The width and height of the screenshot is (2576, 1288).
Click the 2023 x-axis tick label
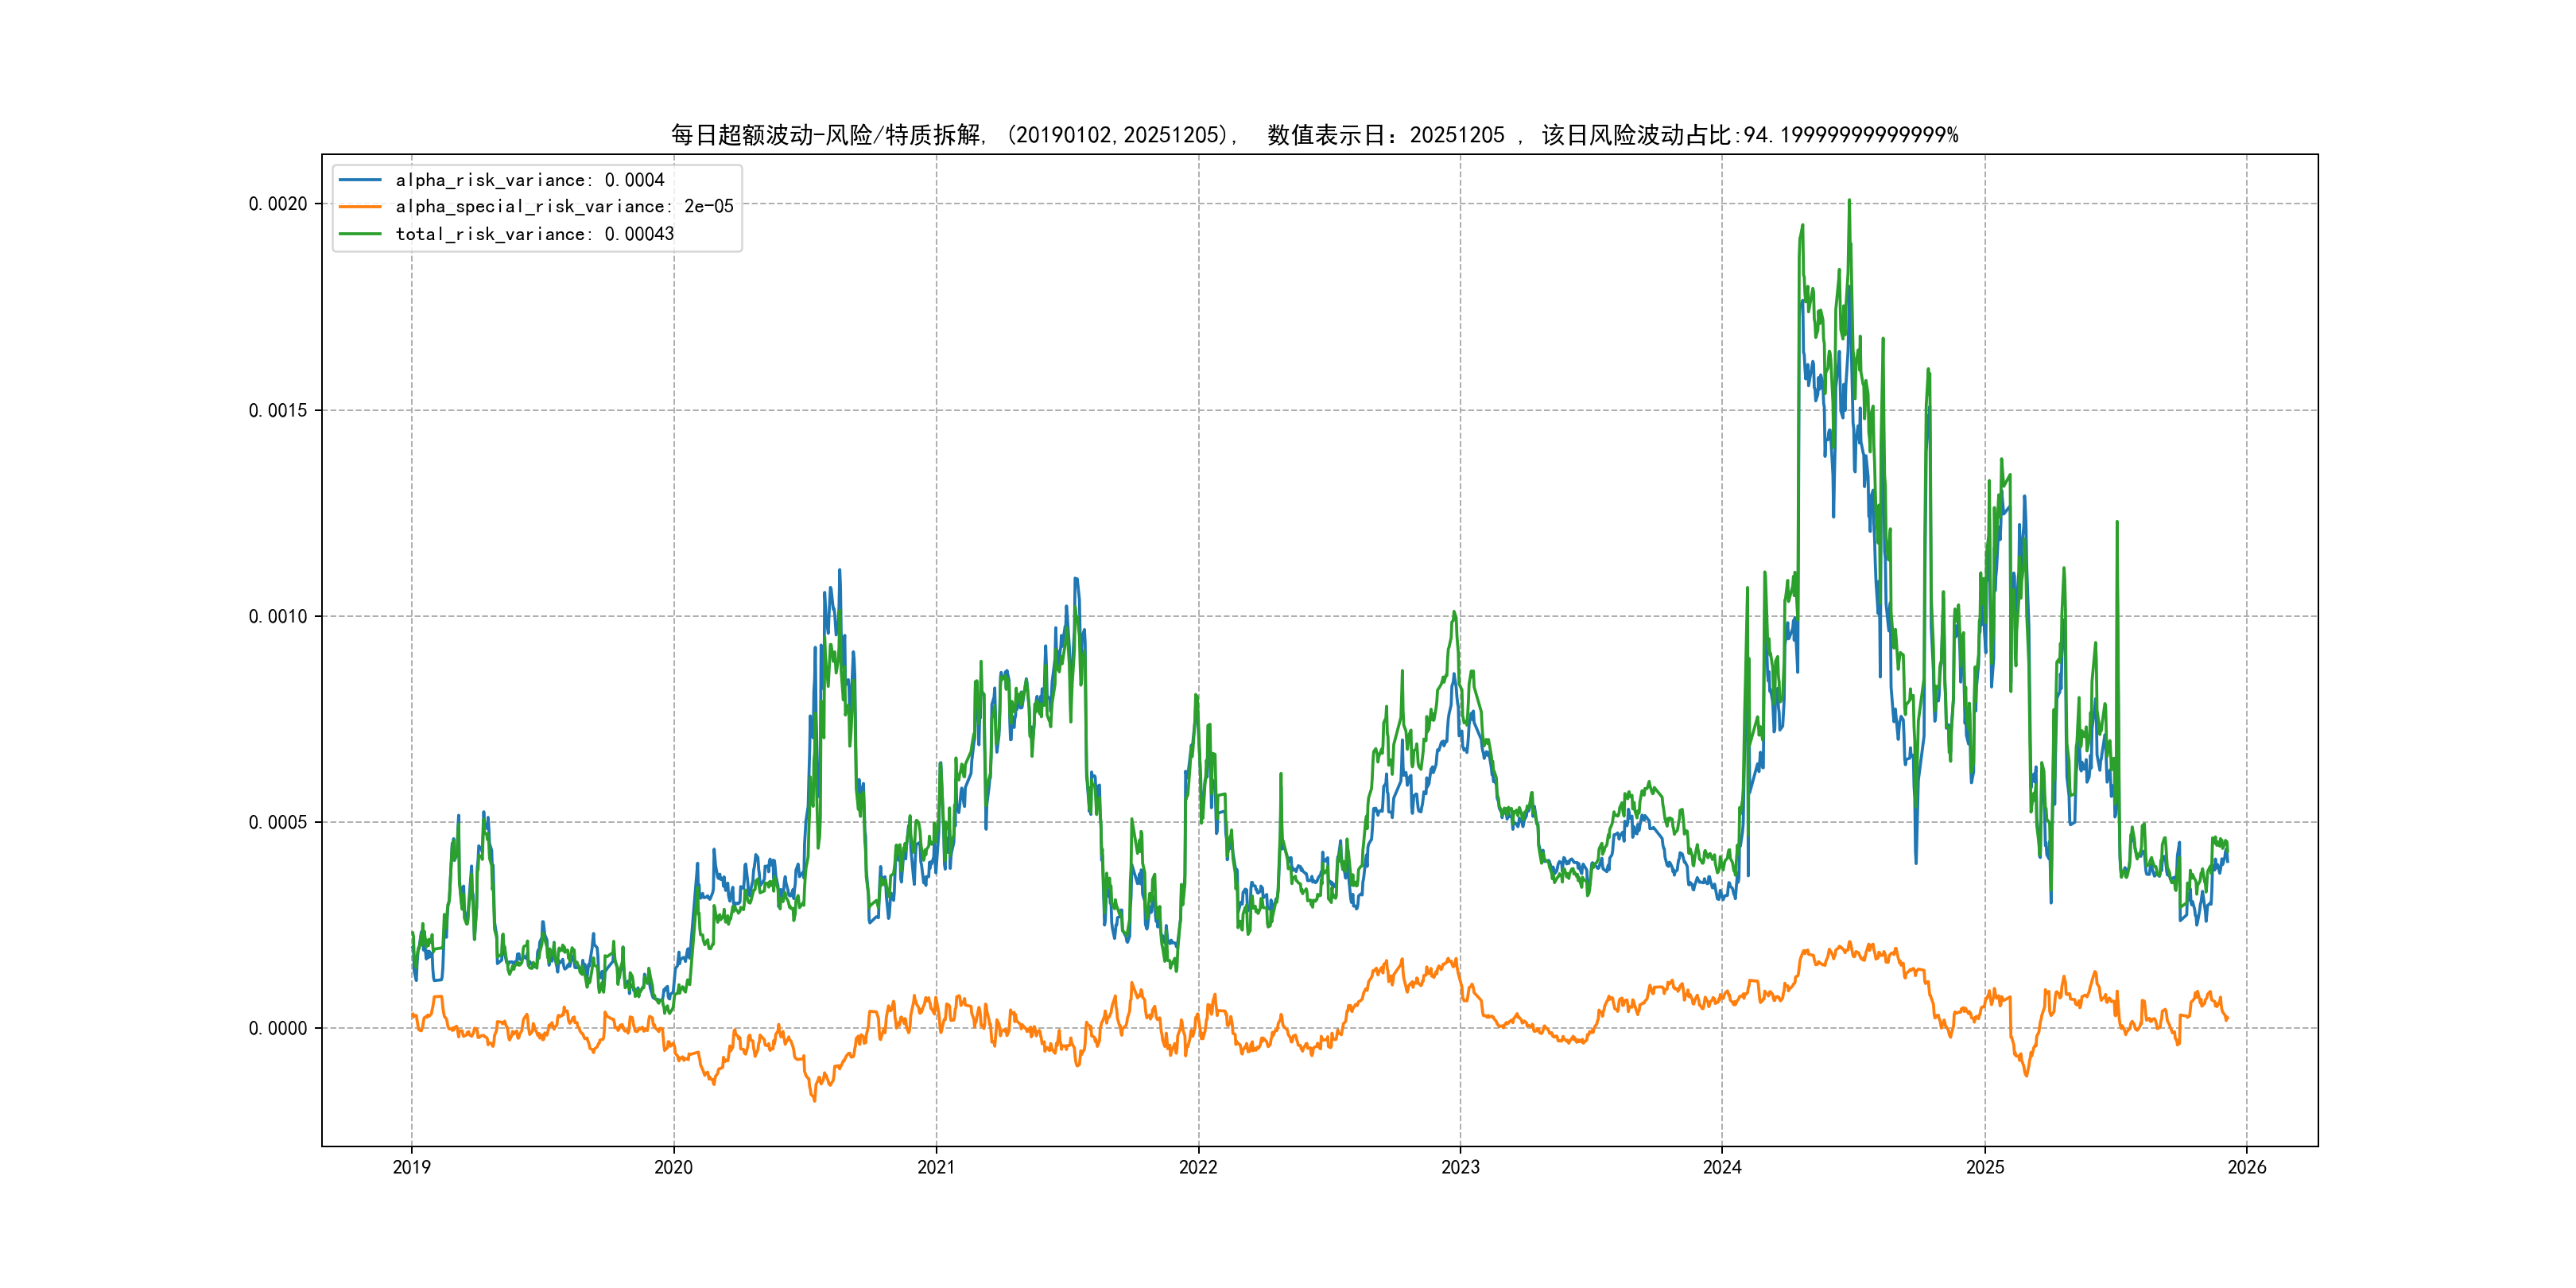[x=1460, y=1167]
